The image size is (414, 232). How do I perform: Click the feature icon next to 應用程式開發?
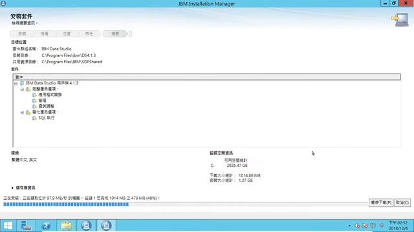(34, 95)
